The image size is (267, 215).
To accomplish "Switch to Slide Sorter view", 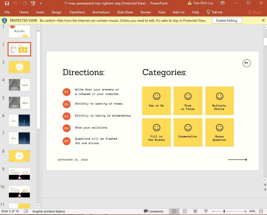I will (185, 211).
